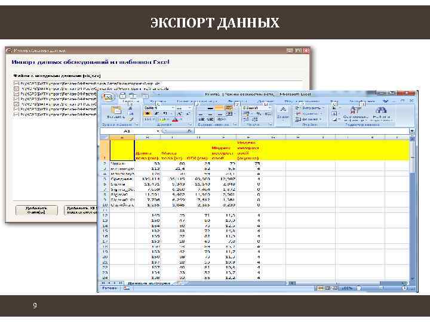Apply Comma style number format
This screenshot has width=430, height=322.
tap(268, 113)
